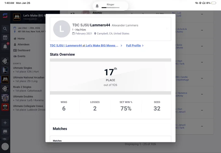Go to Events in tournament menu
The image size is (221, 153).
pos(21,56)
